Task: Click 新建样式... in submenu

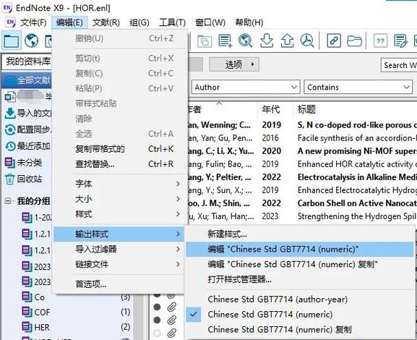Action: coord(300,234)
